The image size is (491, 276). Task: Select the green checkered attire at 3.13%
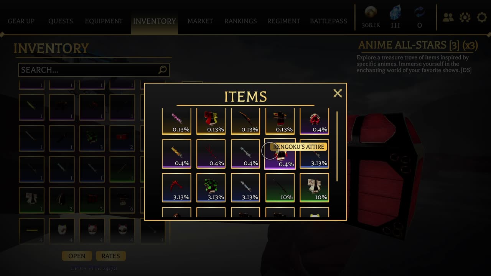click(x=211, y=187)
